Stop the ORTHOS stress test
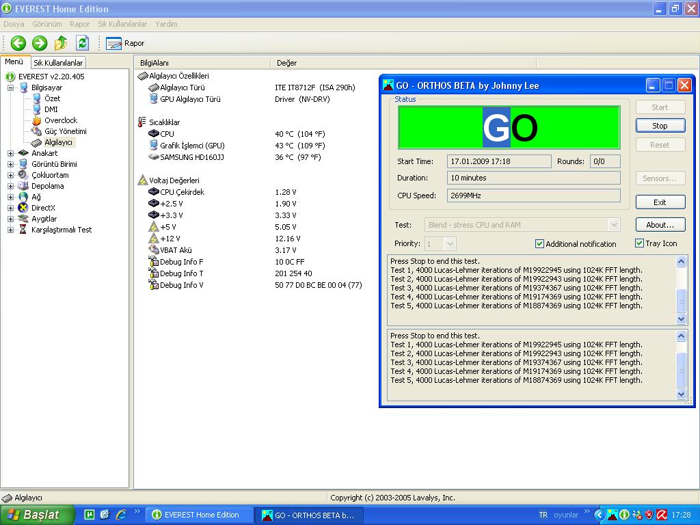This screenshot has width=700, height=525. point(660,126)
